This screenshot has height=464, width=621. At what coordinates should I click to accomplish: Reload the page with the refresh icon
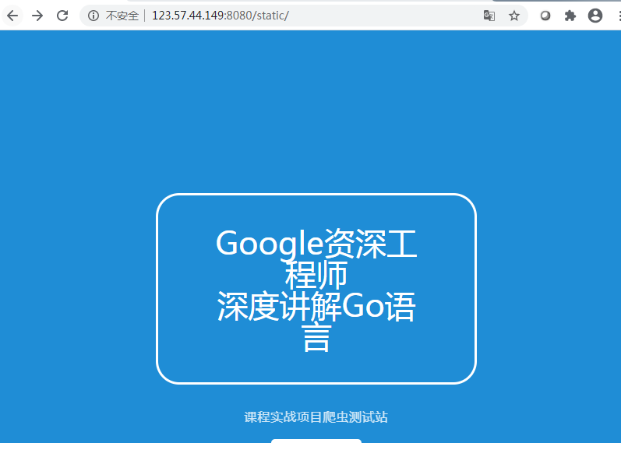(62, 16)
